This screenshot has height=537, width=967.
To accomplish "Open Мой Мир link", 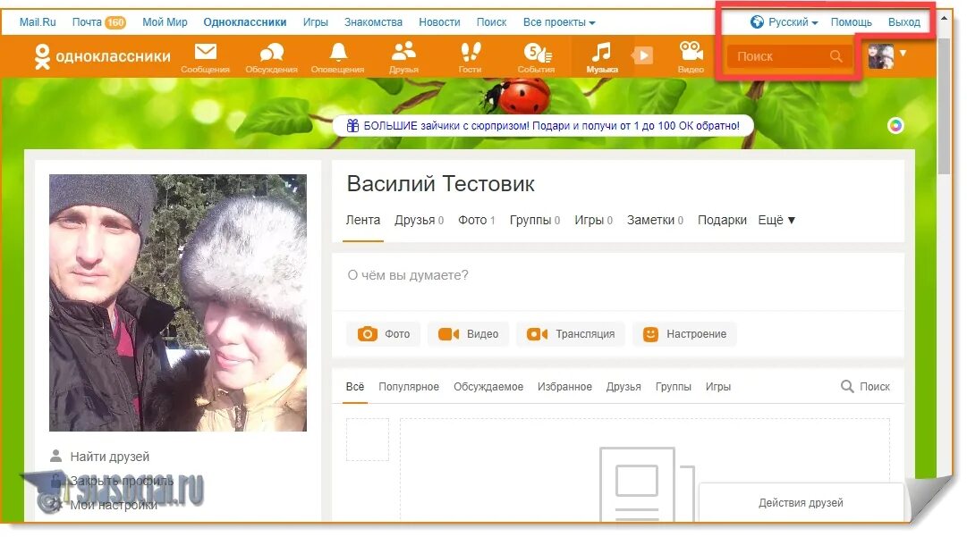I will 165,22.
